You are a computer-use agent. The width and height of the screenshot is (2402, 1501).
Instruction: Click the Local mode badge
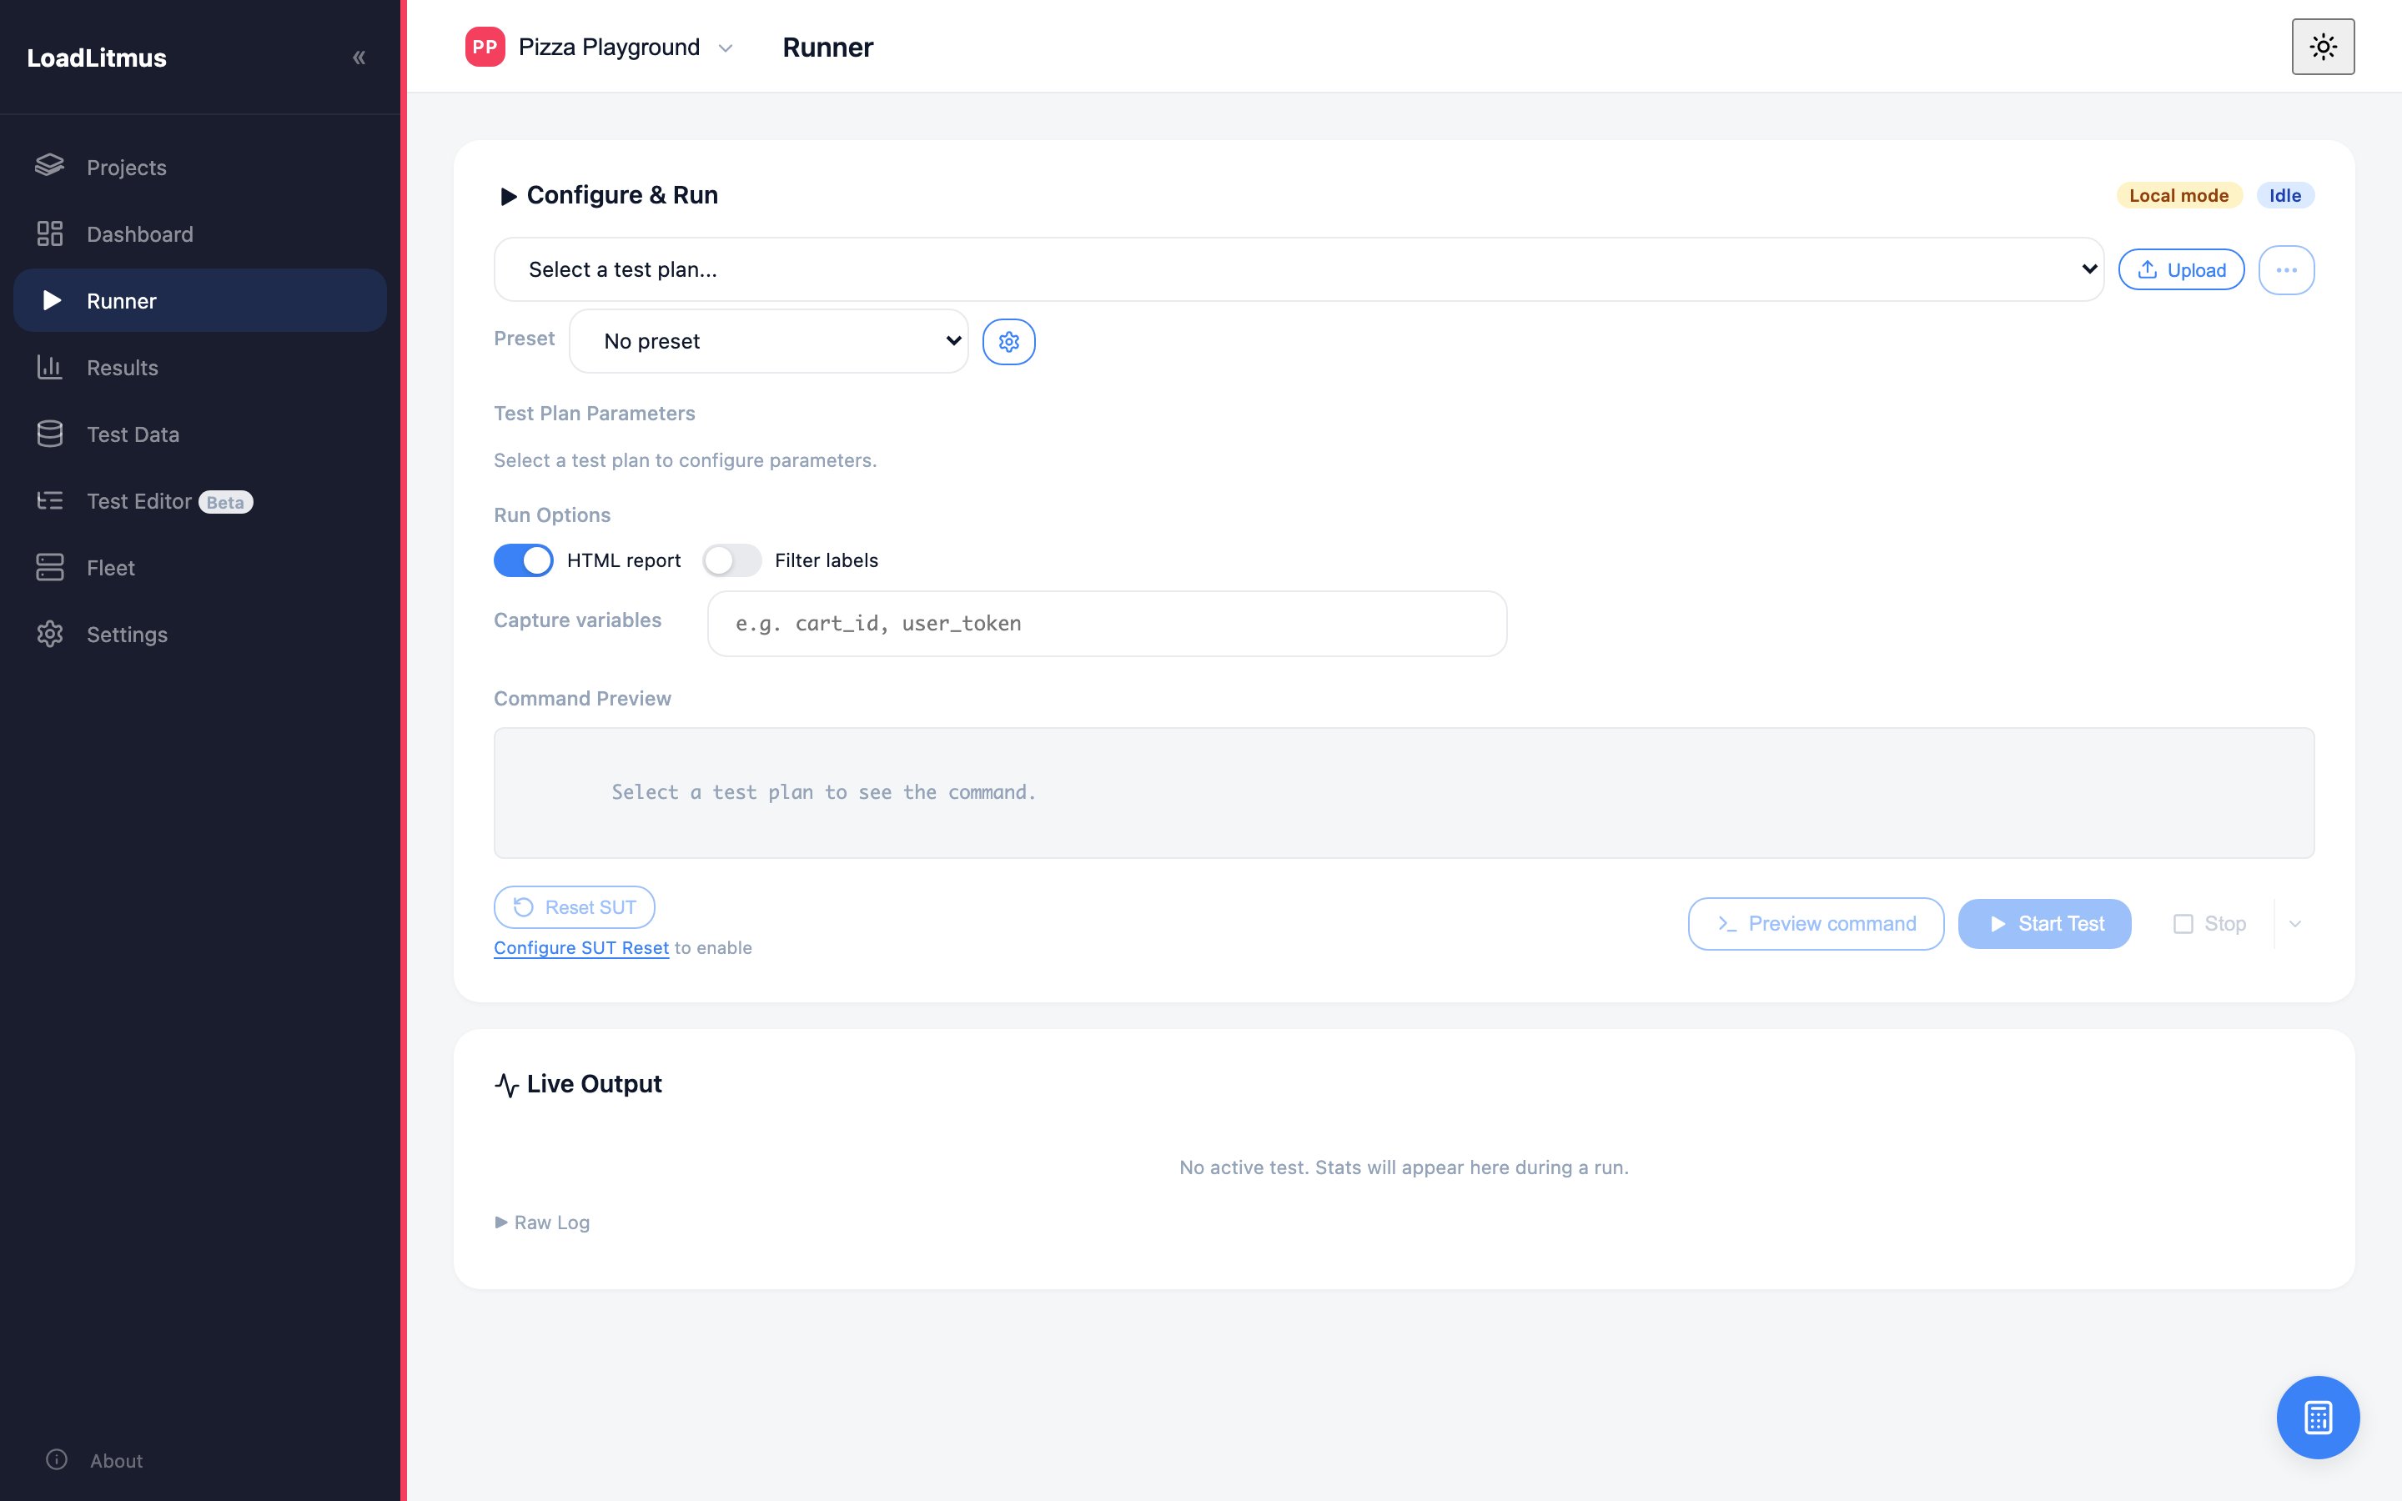(x=2178, y=196)
